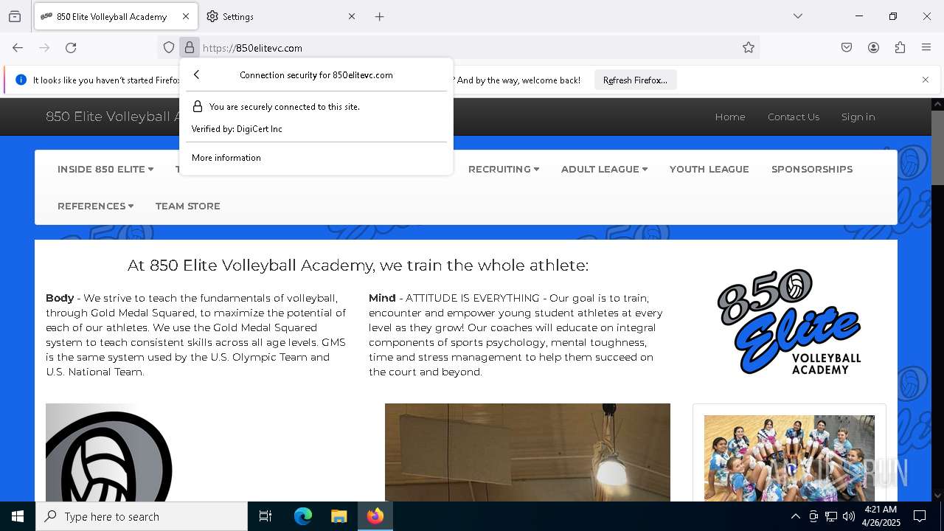The height and width of the screenshot is (531, 944).
Task: Show hidden system tray icons
Action: tap(795, 516)
